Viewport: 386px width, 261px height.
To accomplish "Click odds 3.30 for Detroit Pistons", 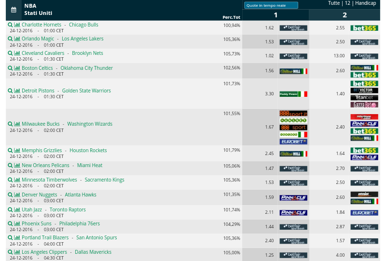I will pos(269,94).
